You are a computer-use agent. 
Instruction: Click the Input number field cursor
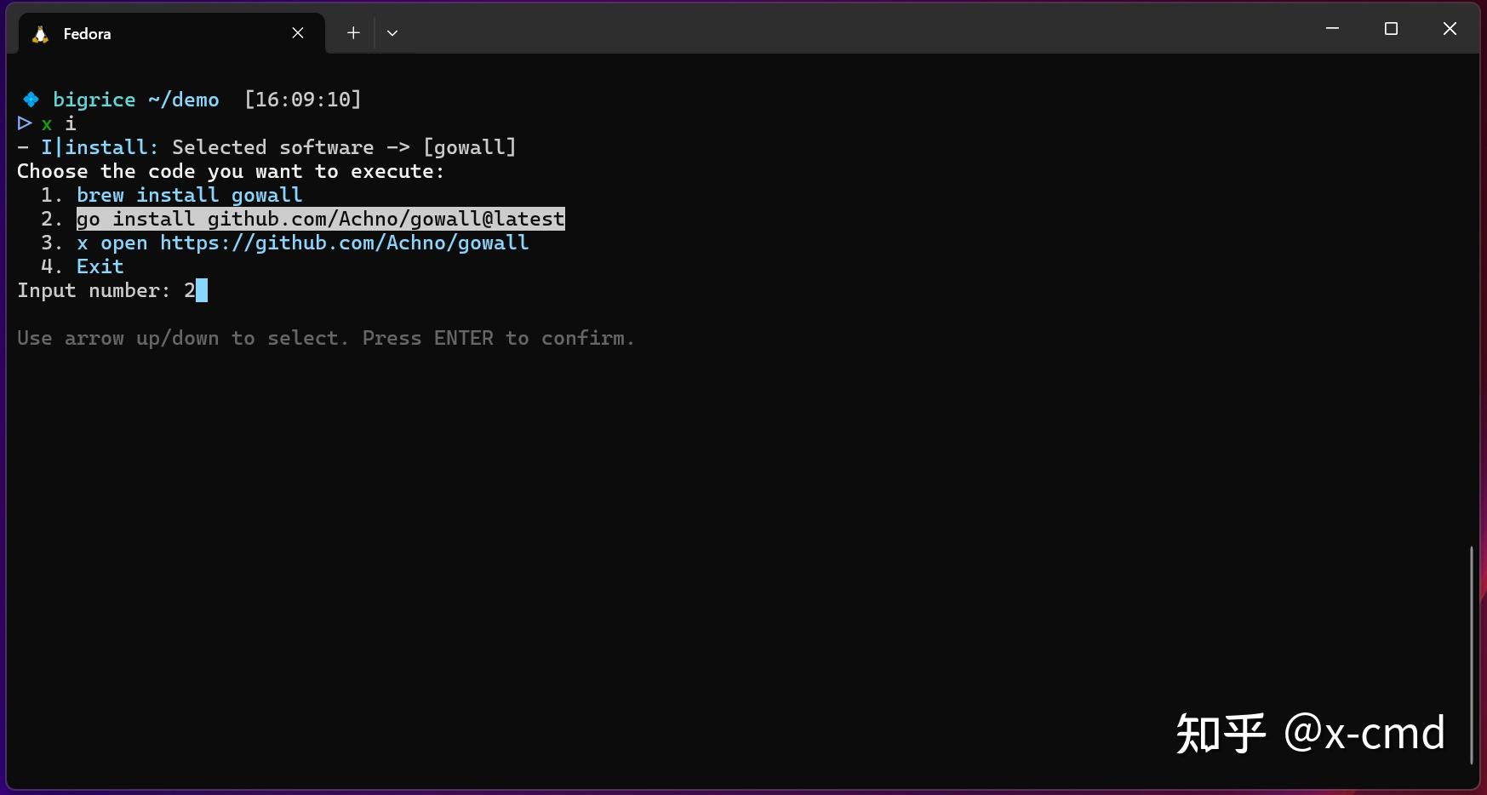[202, 290]
